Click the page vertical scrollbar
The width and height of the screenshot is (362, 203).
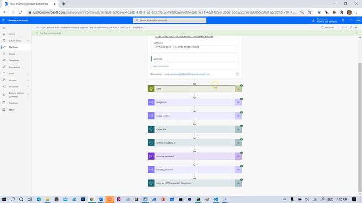coord(360,126)
